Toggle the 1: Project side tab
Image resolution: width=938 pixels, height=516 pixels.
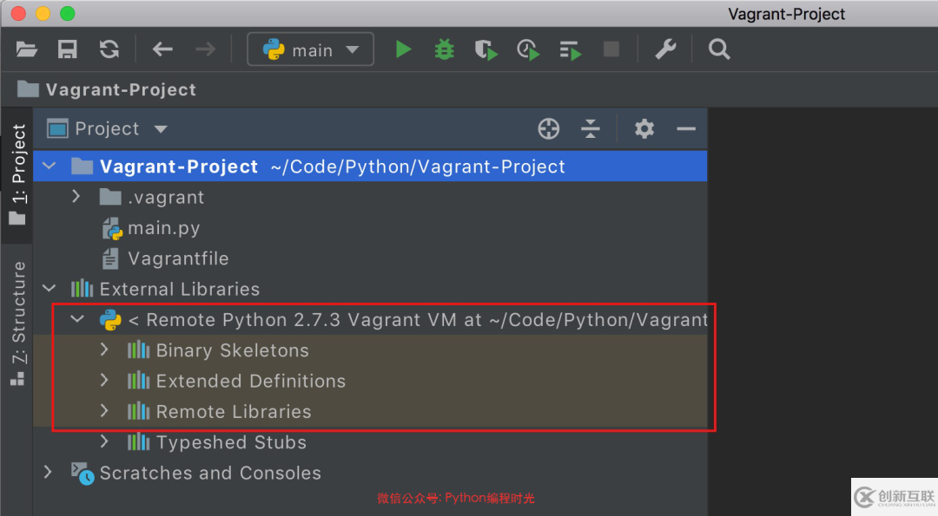(x=17, y=173)
